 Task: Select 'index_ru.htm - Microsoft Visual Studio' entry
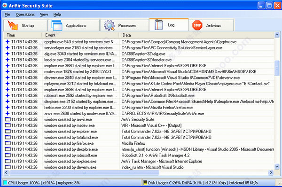(152, 167)
